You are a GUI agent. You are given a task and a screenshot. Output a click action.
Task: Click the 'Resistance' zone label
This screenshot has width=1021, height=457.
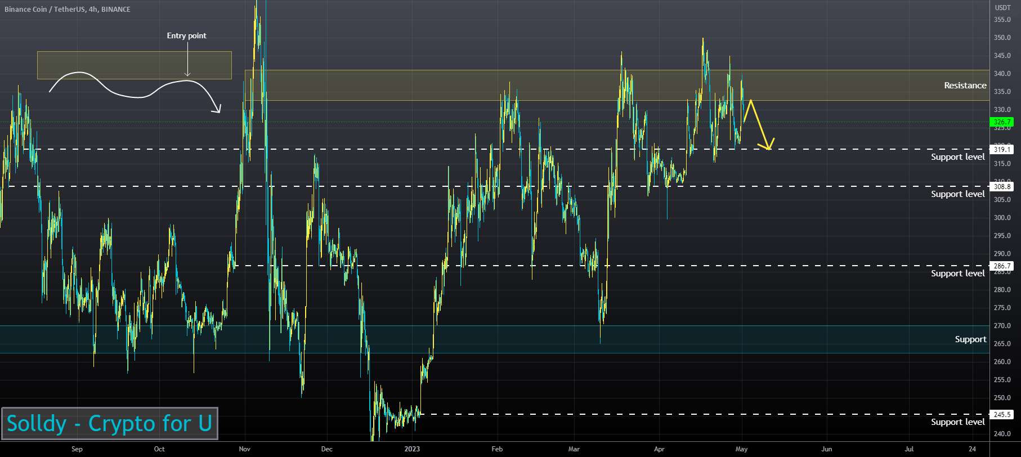[x=965, y=86]
